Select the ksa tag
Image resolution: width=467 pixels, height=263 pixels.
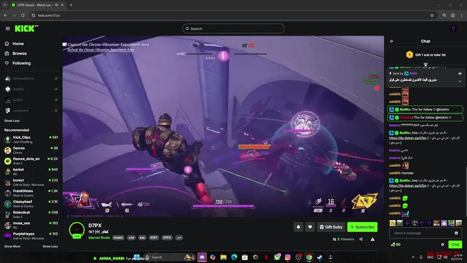(142, 238)
